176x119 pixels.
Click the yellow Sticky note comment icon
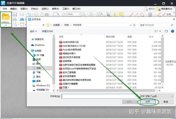[121, 14]
